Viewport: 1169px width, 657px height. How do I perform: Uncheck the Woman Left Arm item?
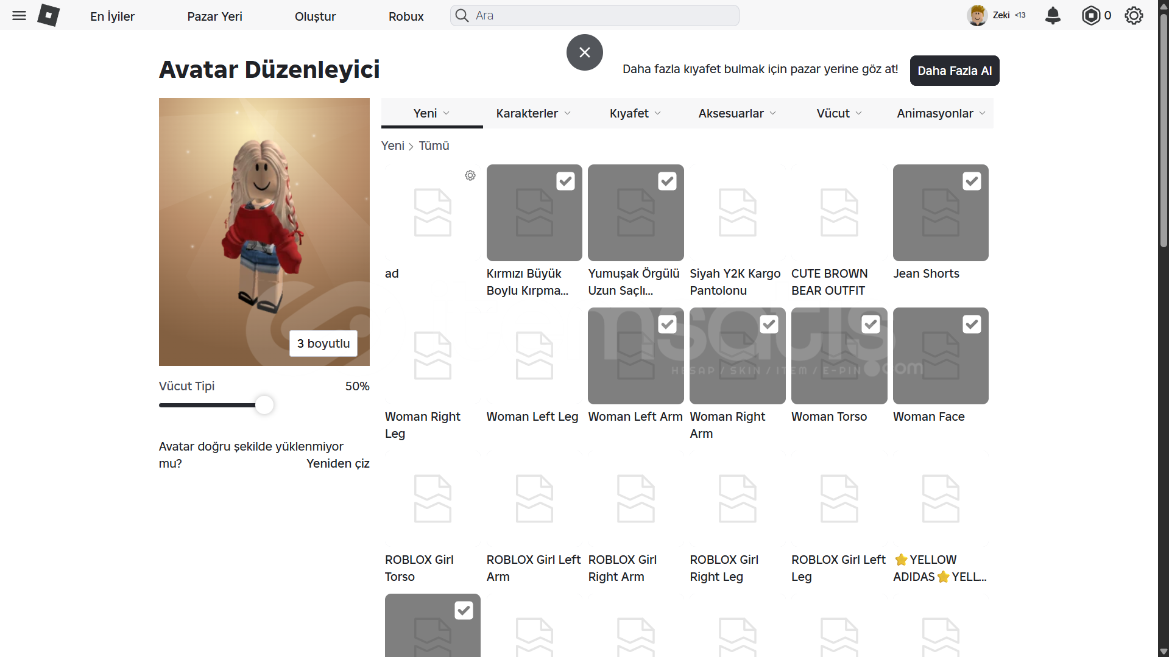(x=667, y=325)
